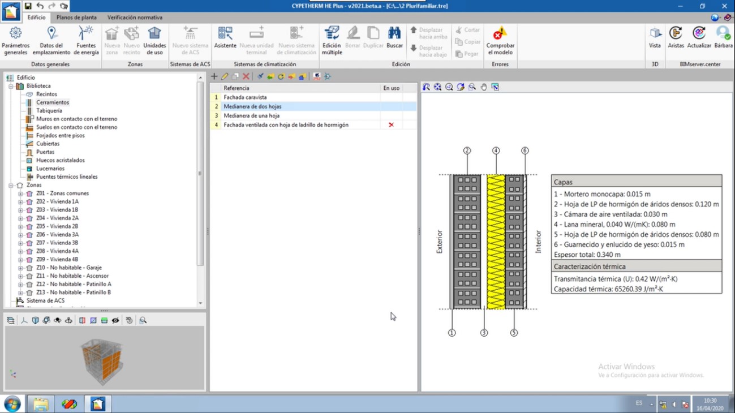Viewport: 735px width, 413px height.
Task: Expand Z02 - Vivienda 1A node
Action: tap(20, 201)
